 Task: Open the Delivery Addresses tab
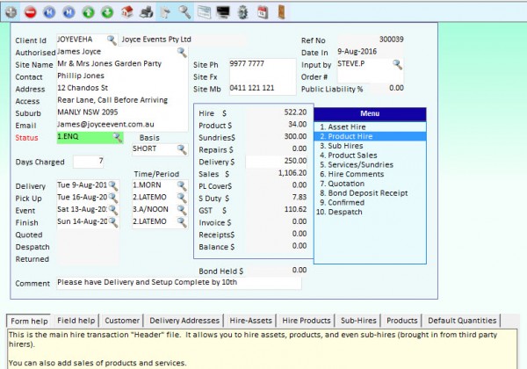click(x=184, y=321)
